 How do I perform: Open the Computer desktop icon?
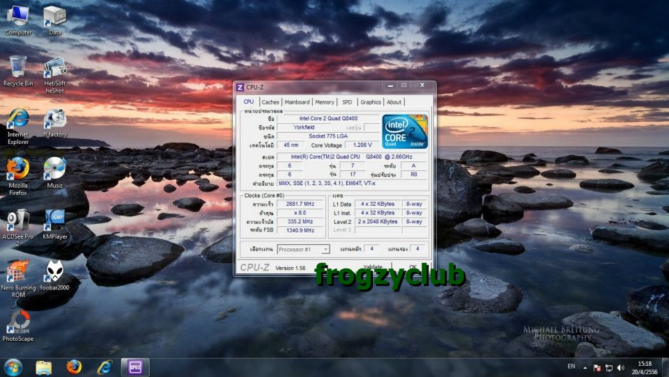click(18, 20)
